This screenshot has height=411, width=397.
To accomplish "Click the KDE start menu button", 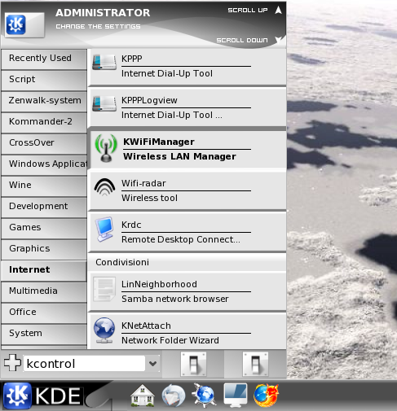I will (42, 396).
